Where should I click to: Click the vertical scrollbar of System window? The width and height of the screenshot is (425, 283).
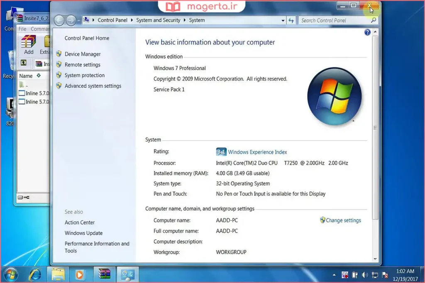tap(376, 124)
